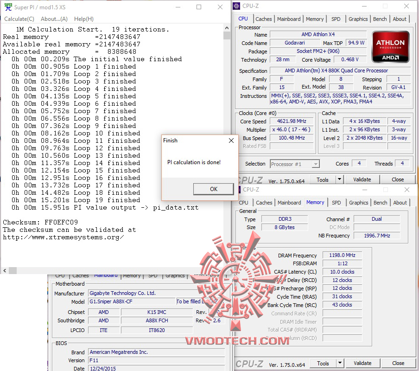
Task: Click the BIOS Version field F11
Action: (x=156, y=361)
